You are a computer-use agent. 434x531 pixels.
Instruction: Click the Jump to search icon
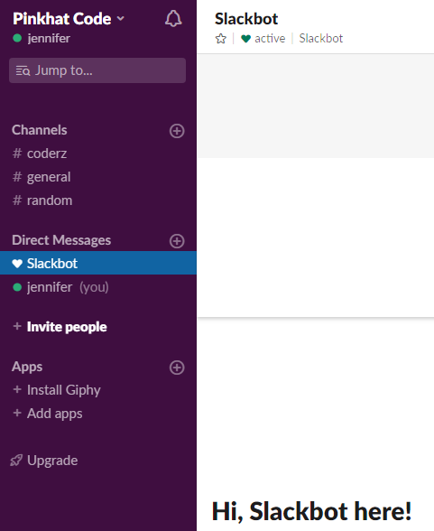23,70
